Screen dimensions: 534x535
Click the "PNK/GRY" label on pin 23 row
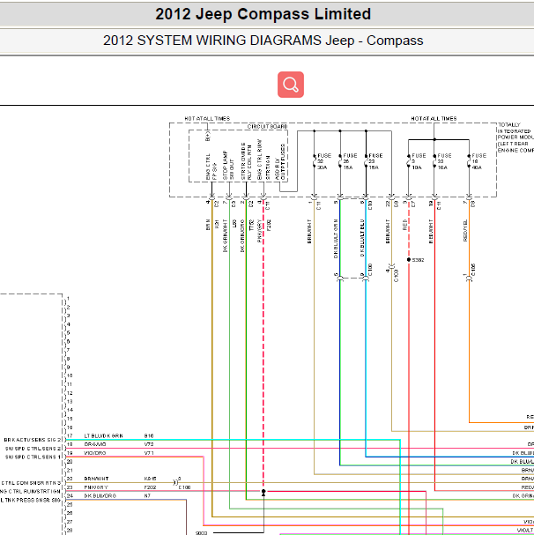point(96,487)
